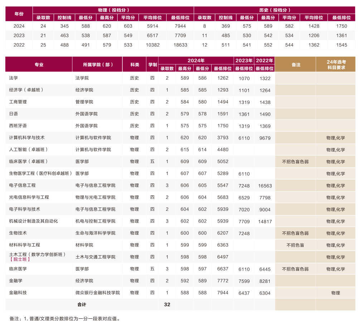Viewport: 362px width, 329px height.
Task: Select 材料科学与工程 major
Action: [24, 245]
